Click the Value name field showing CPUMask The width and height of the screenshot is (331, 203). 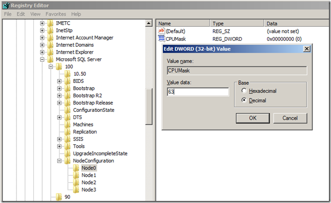pyautogui.click(x=237, y=71)
